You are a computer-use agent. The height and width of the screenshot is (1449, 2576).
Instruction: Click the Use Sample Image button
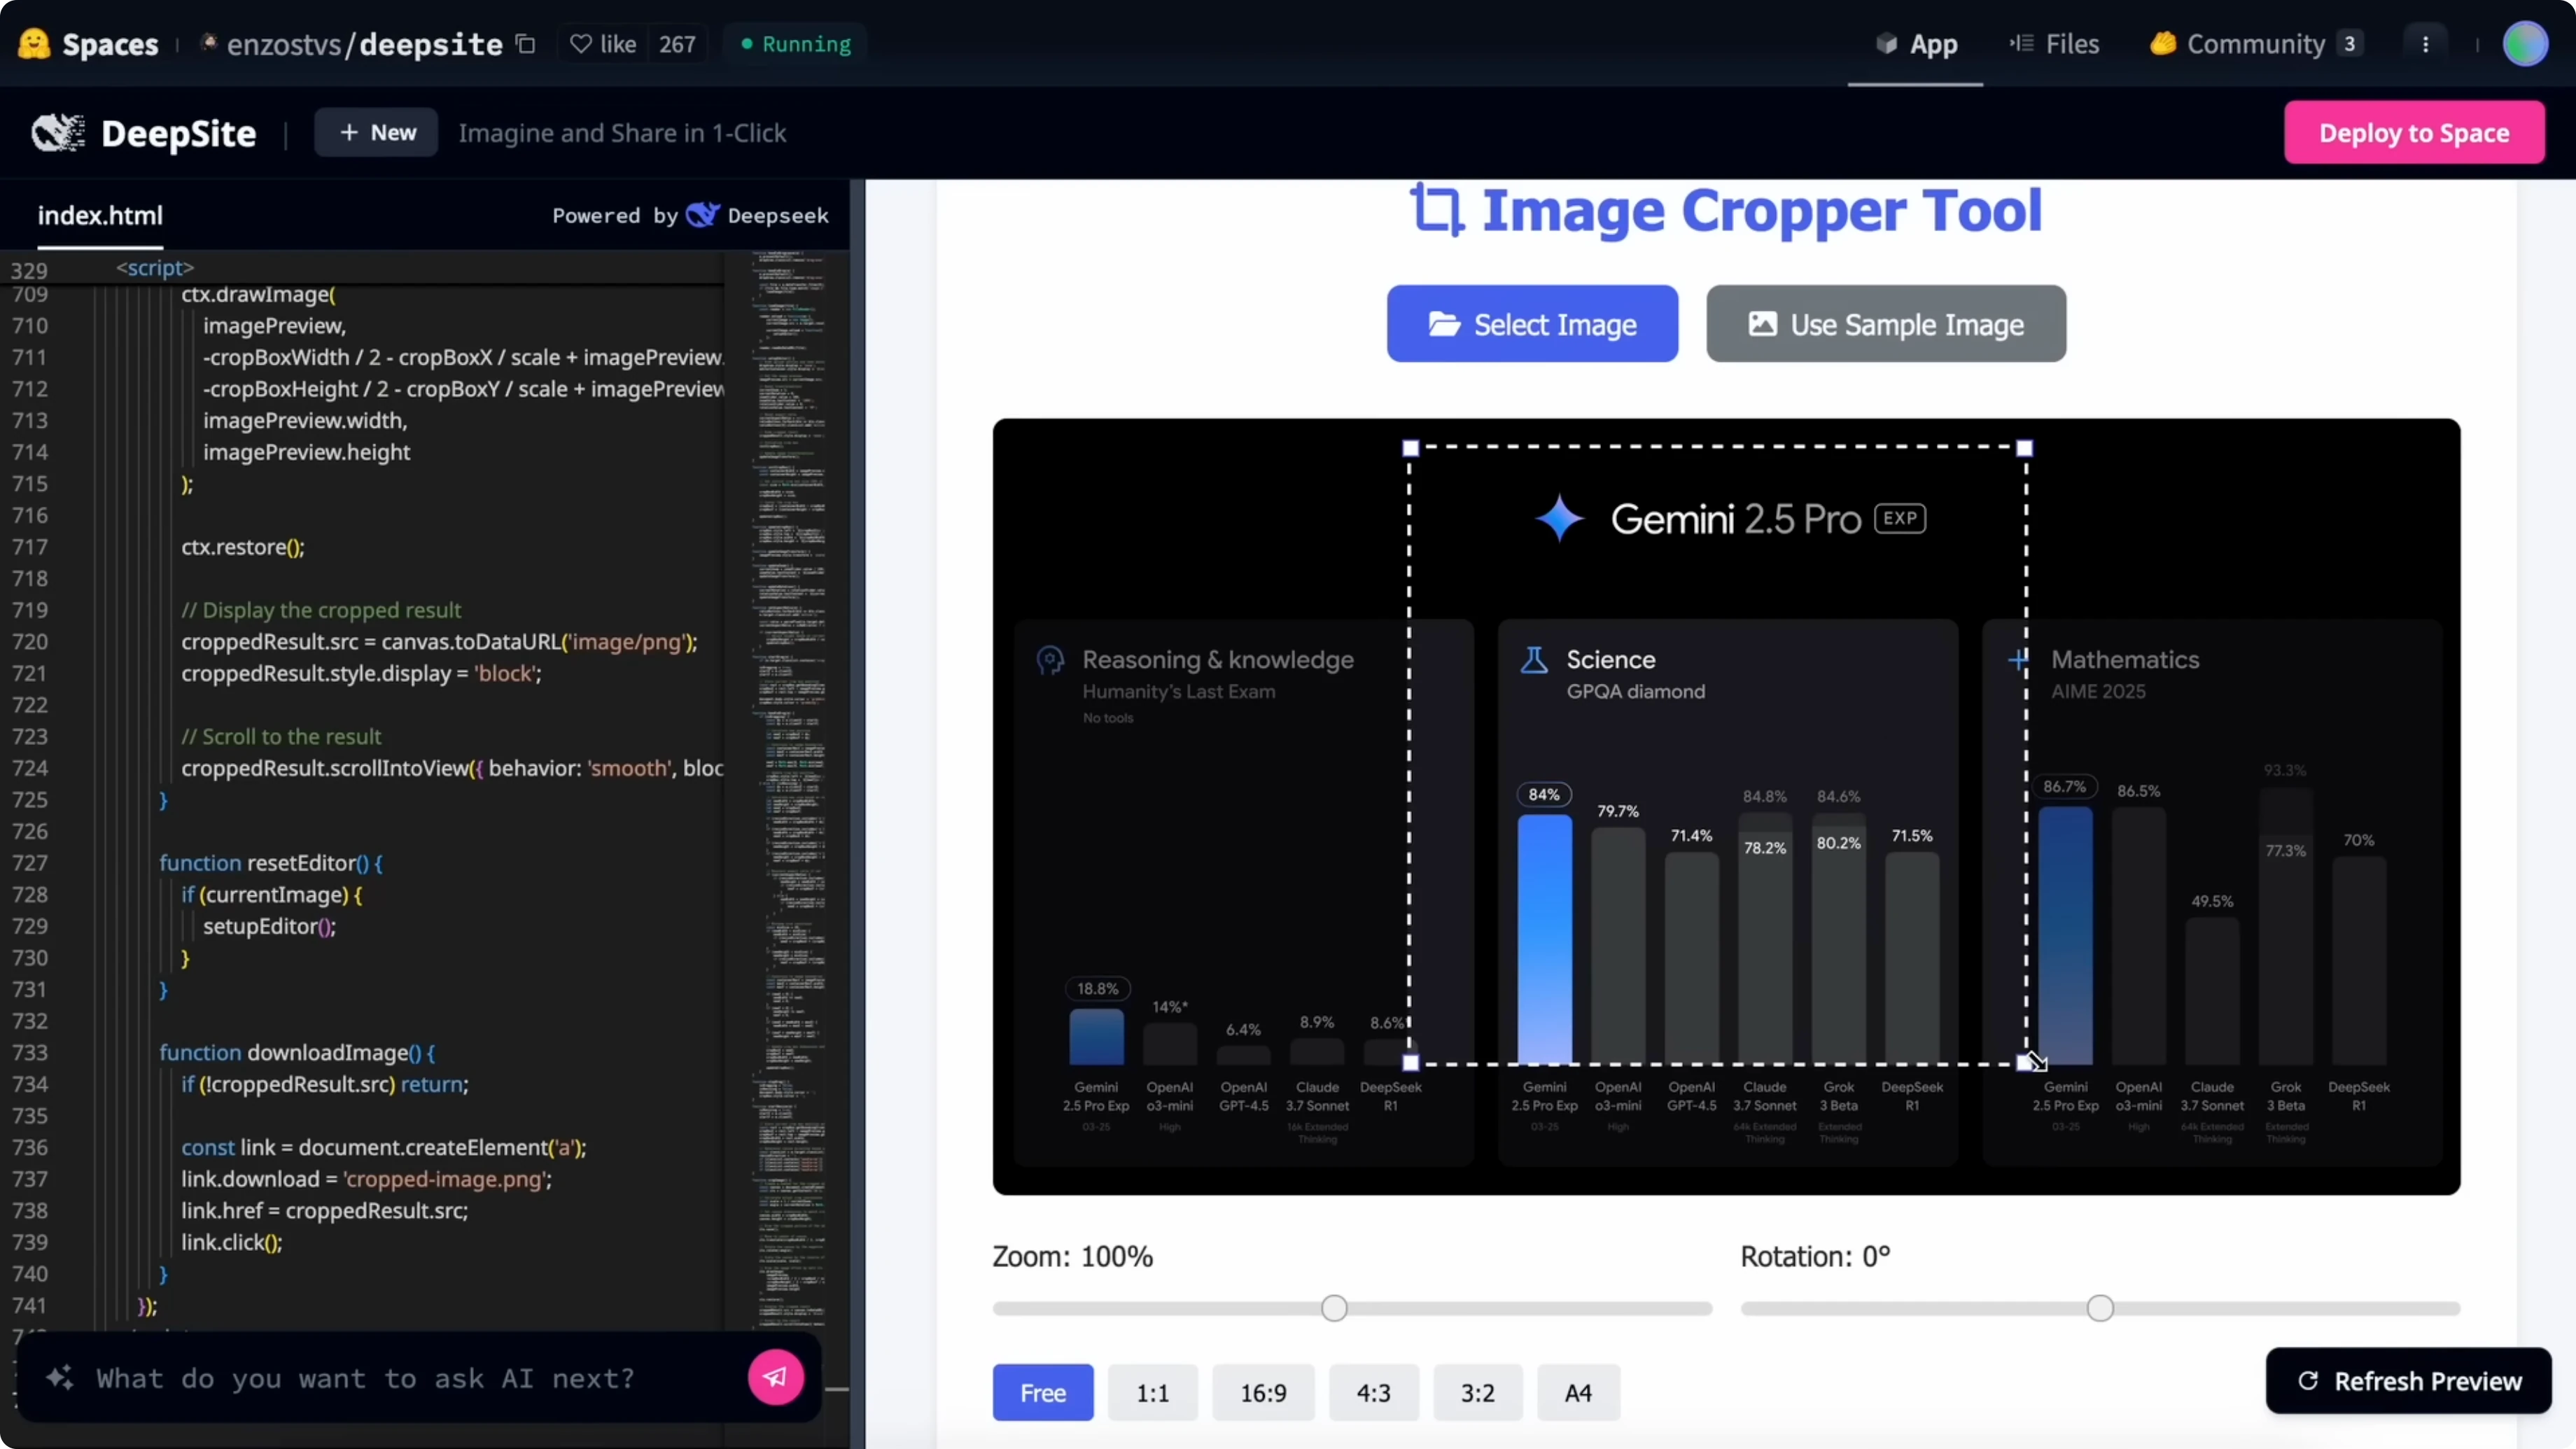(x=1885, y=324)
